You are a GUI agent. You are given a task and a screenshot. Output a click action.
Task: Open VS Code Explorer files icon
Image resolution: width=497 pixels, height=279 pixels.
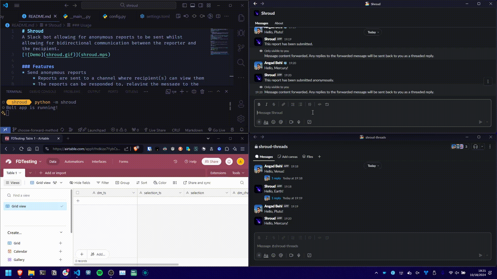[x=241, y=18]
